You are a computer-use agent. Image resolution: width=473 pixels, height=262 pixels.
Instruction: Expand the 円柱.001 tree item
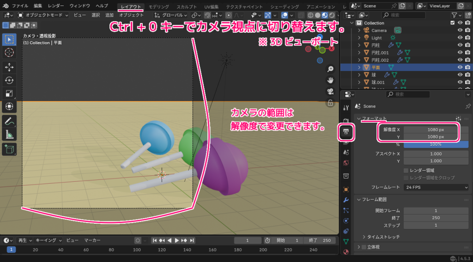tap(359, 53)
